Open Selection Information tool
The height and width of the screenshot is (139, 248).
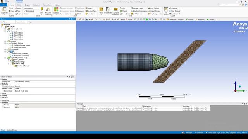click(x=139, y=11)
